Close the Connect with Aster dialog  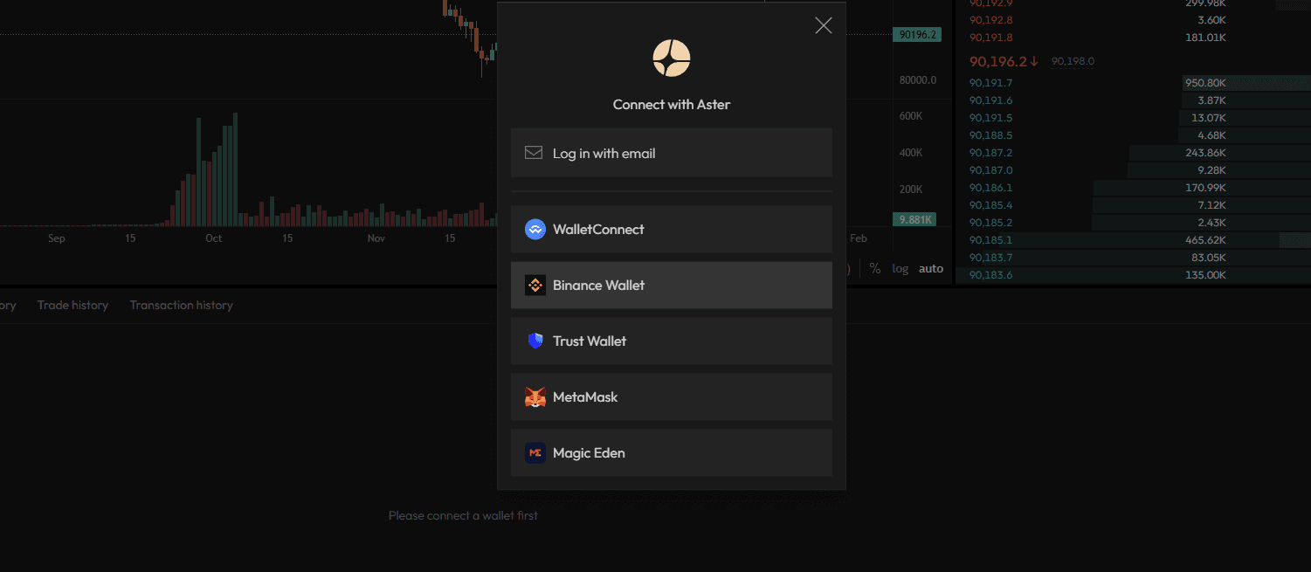(823, 25)
